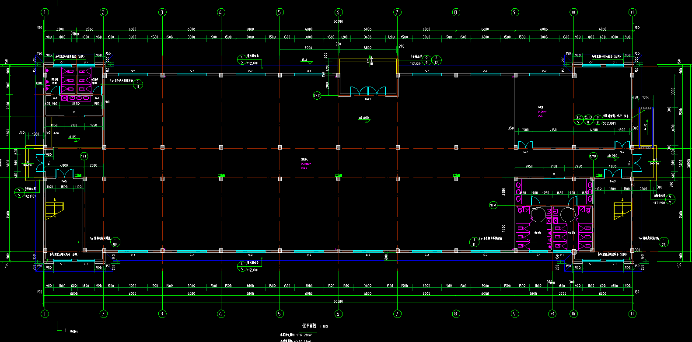Select the UCS origin icon at bottom-left

(x=59, y=328)
